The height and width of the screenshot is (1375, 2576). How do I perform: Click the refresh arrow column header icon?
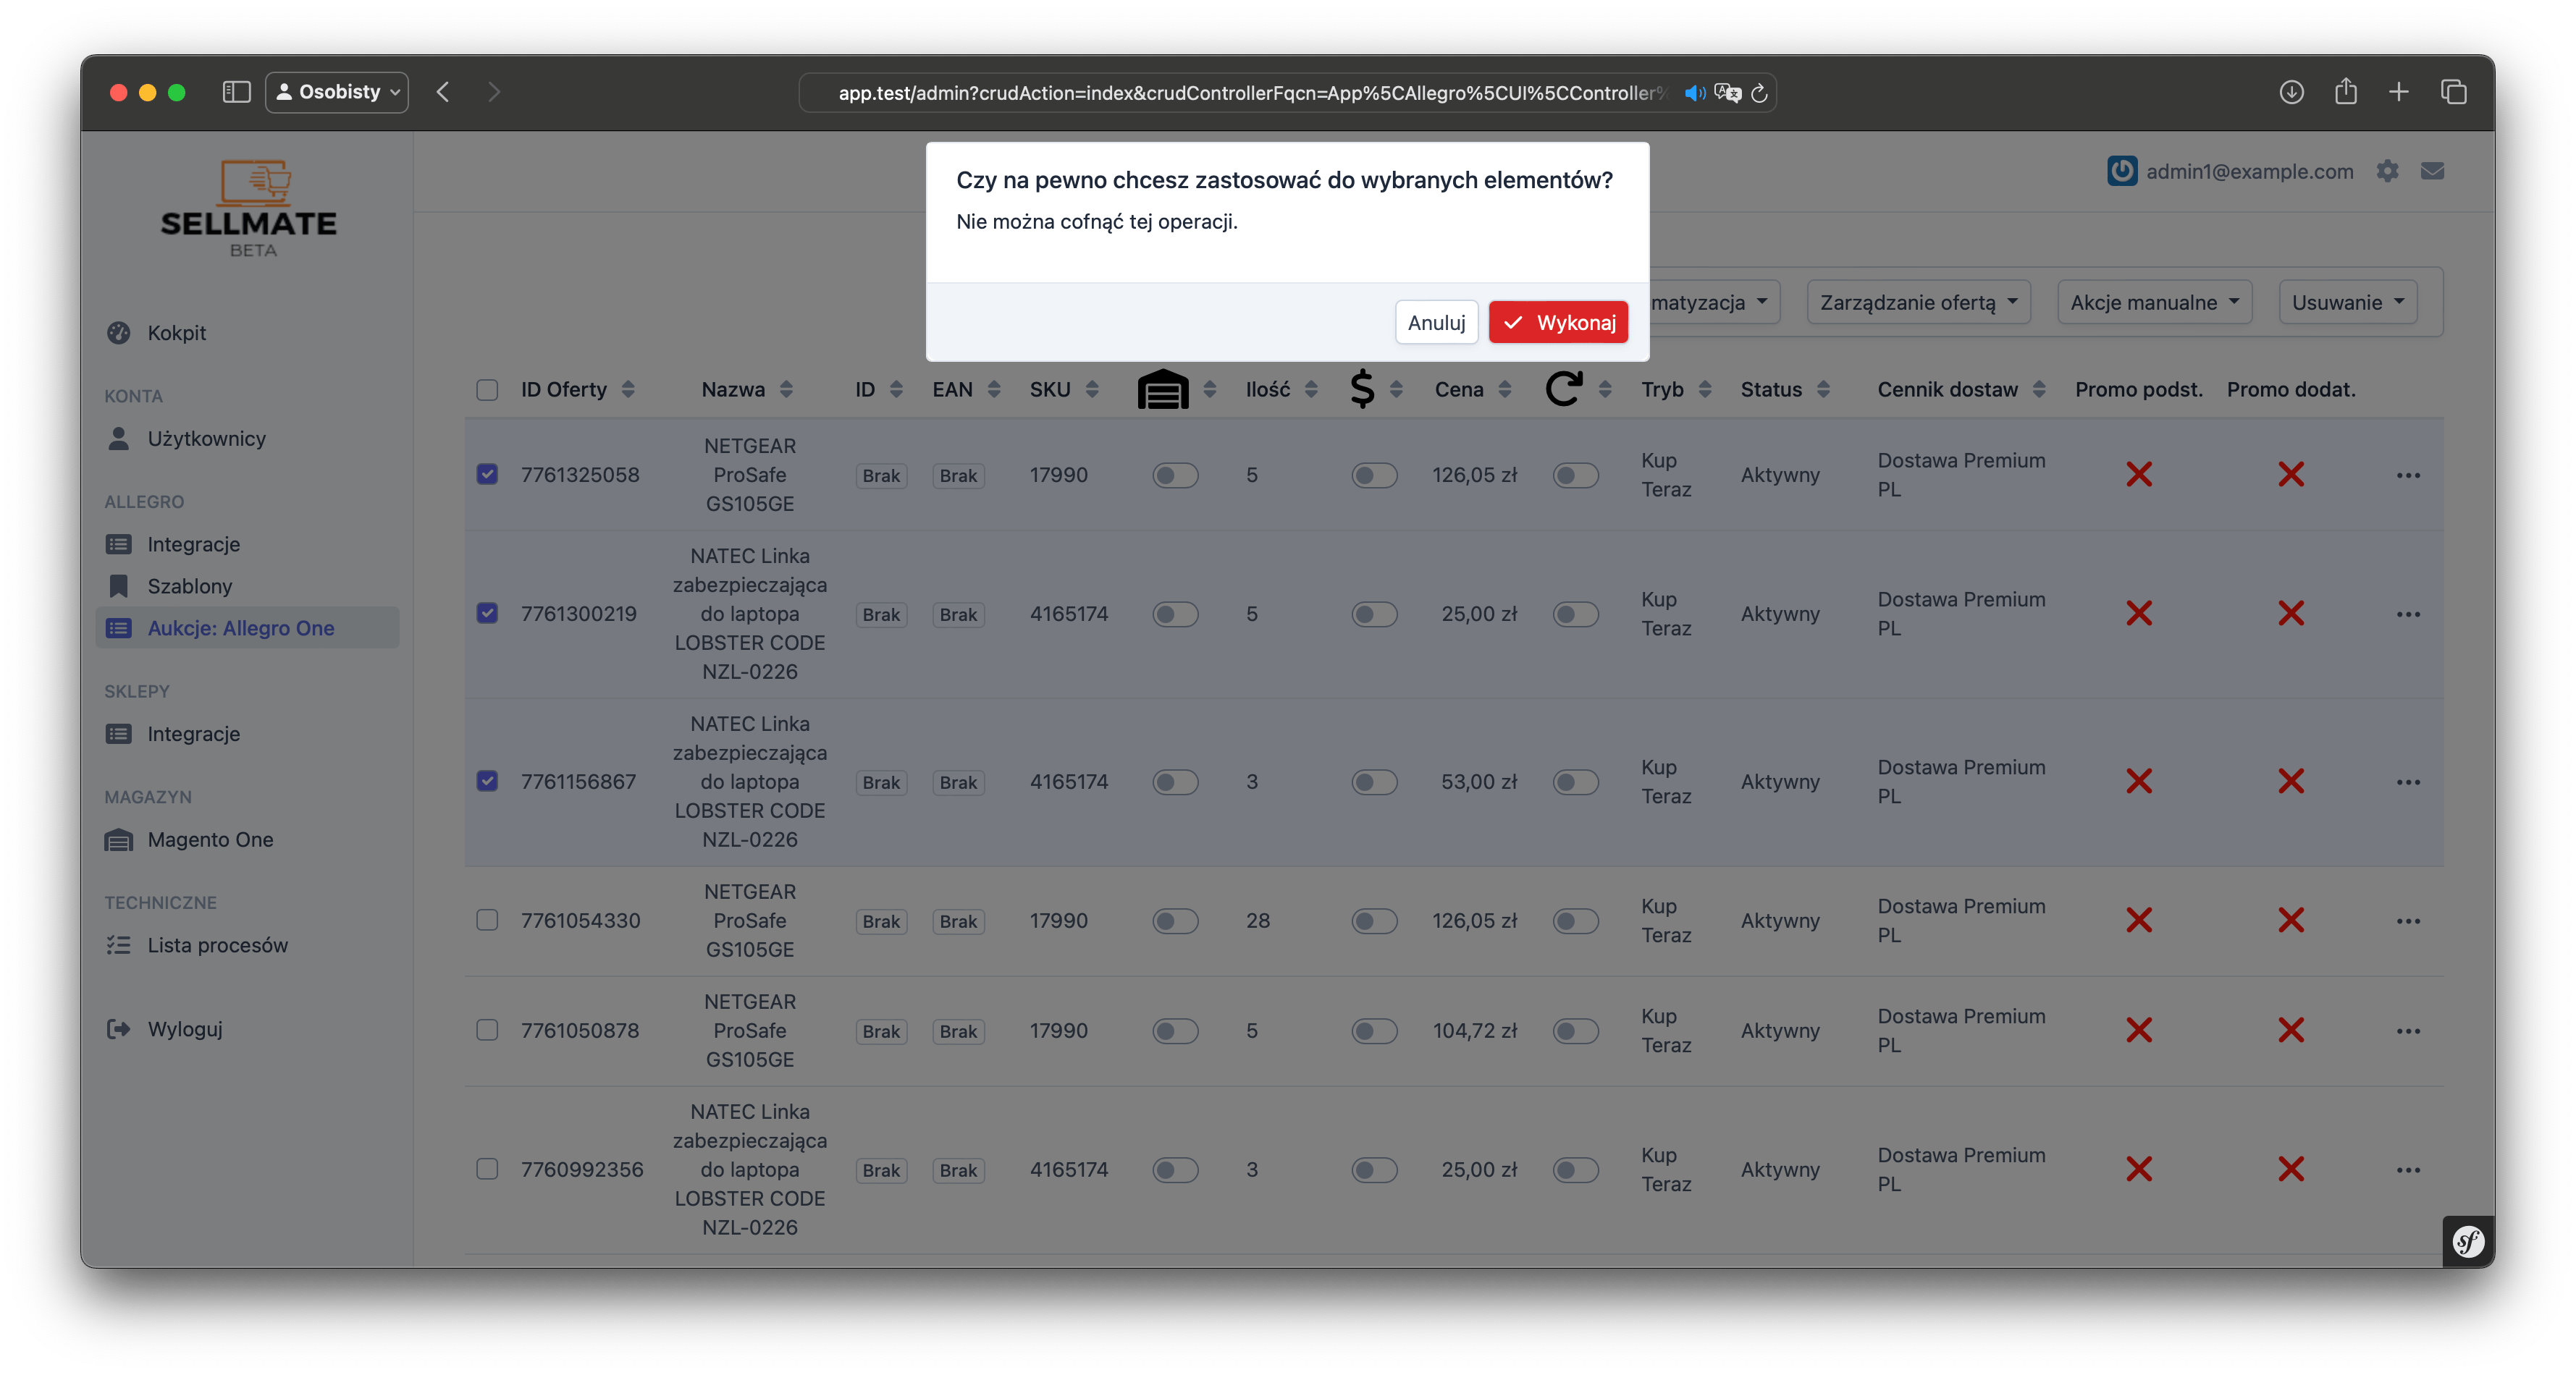coord(1563,389)
